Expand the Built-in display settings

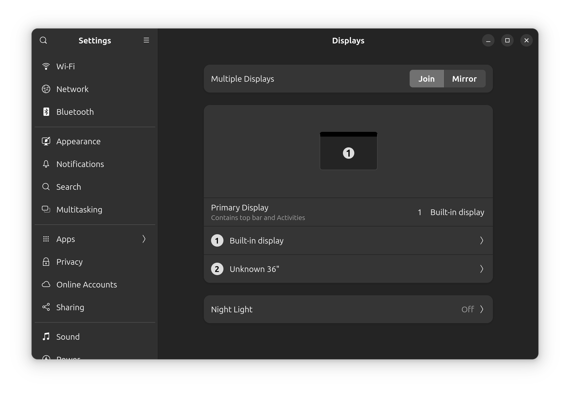[x=348, y=240]
